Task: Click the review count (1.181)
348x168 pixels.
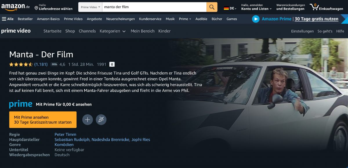Action: tap(41, 64)
